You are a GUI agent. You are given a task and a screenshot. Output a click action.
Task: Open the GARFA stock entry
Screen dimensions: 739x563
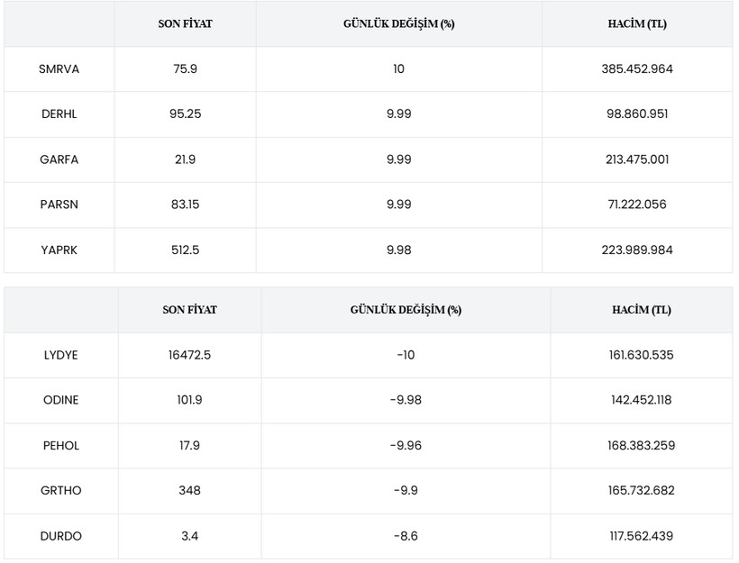[59, 159]
